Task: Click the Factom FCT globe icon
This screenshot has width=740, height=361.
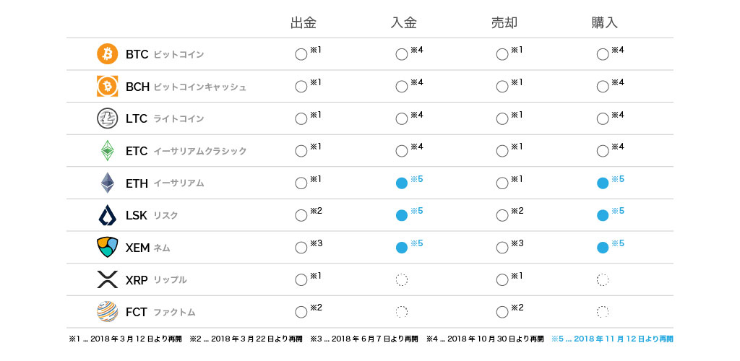Action: 107,311
